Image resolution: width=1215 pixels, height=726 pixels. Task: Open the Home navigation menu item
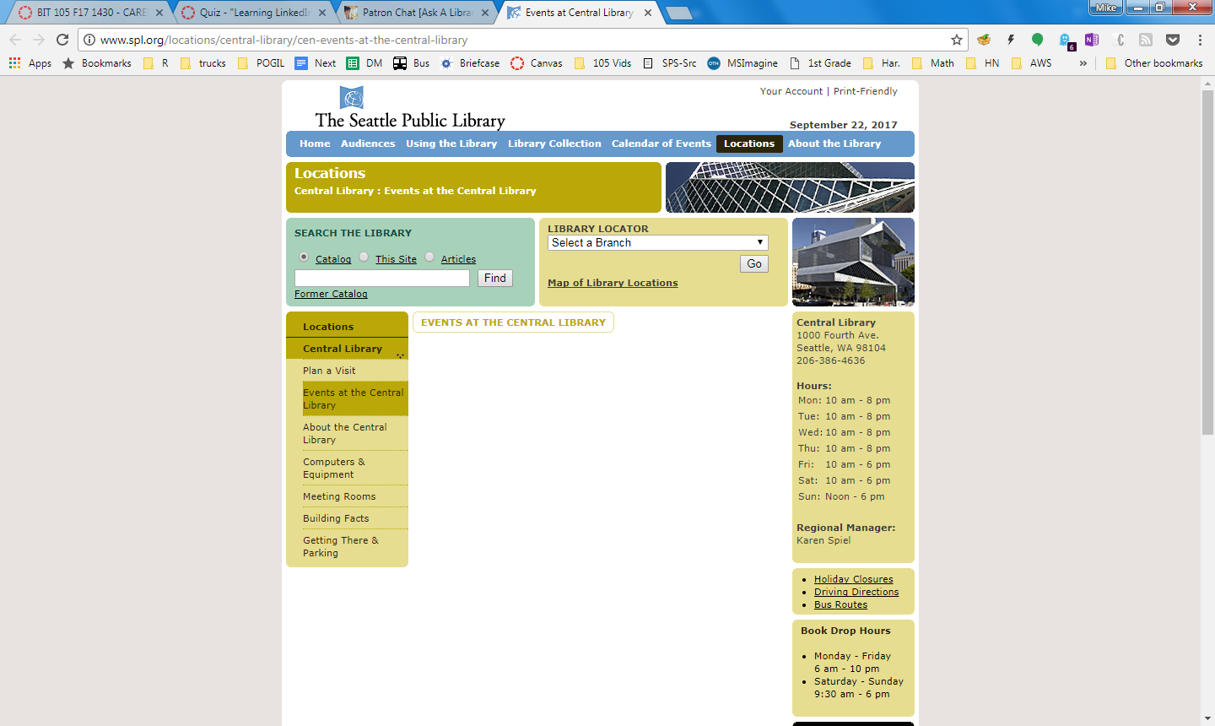click(315, 144)
